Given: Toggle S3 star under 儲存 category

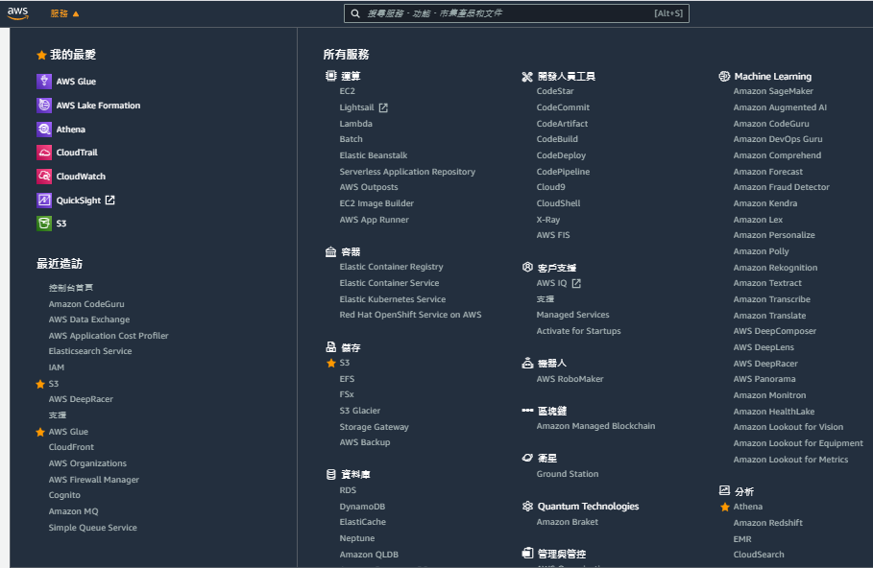Looking at the screenshot, I should point(331,364).
